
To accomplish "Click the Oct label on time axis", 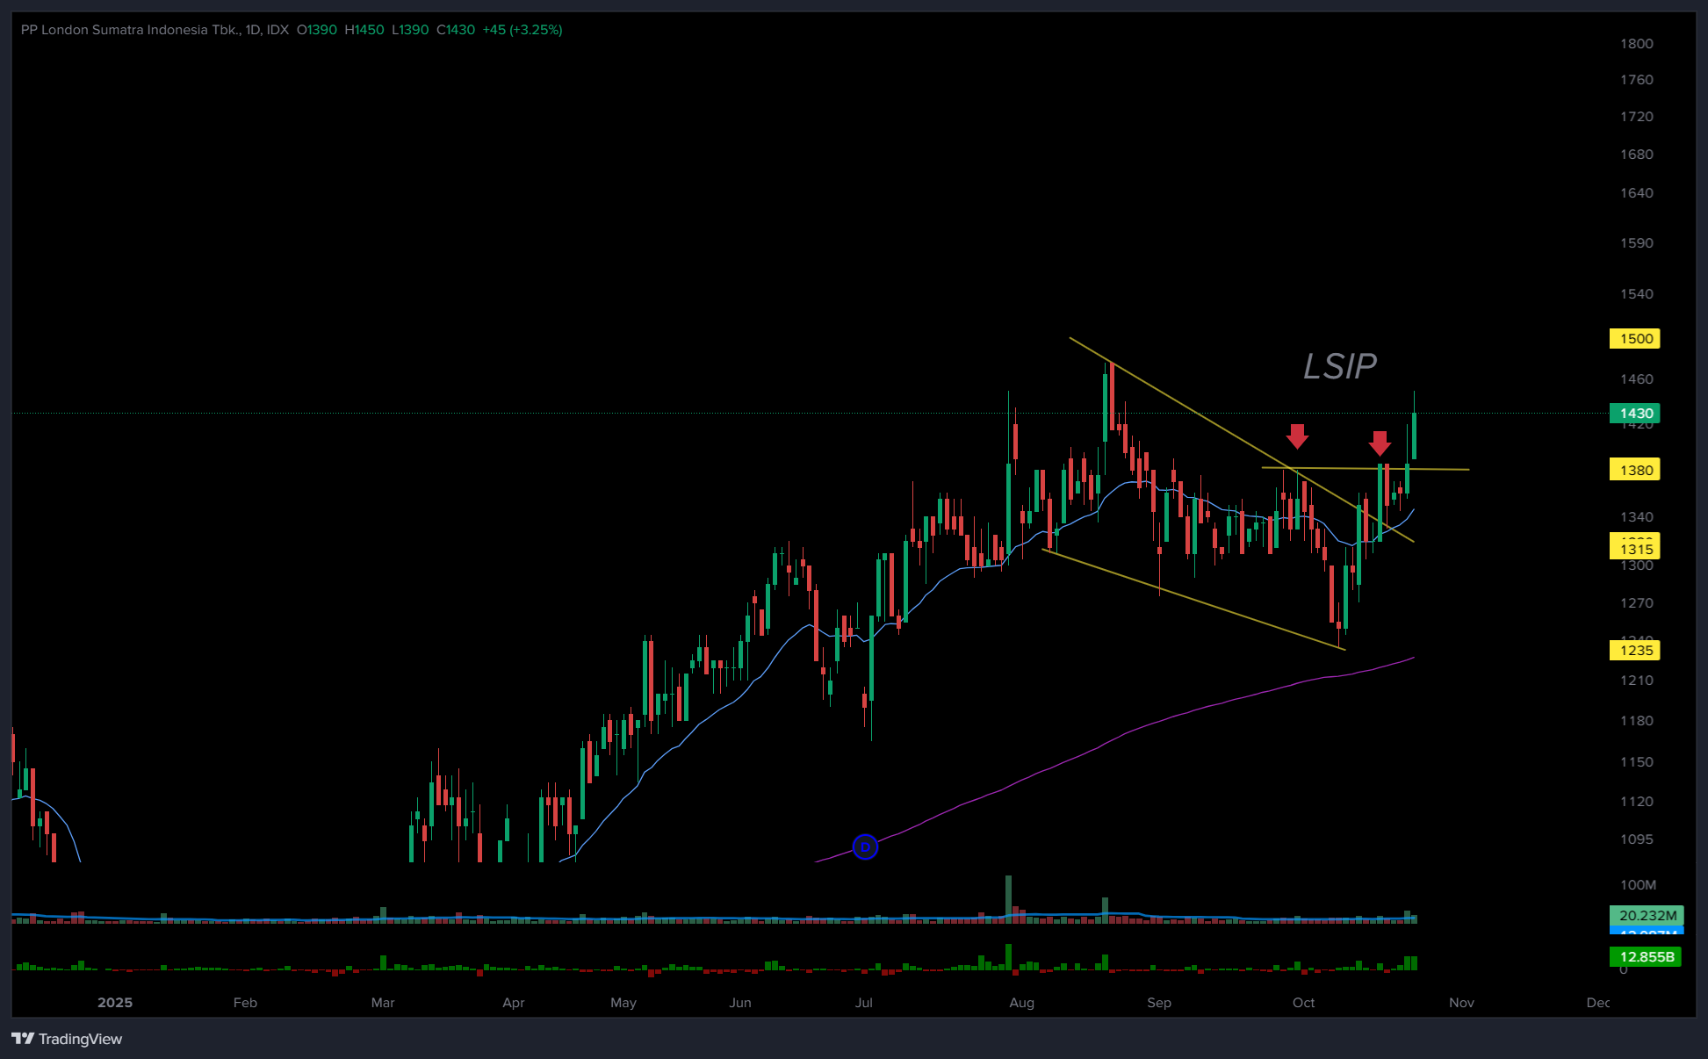I will tap(1303, 1002).
